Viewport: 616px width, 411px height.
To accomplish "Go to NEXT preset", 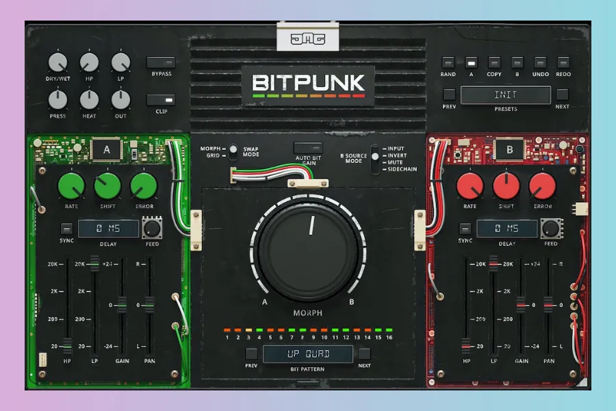I will [562, 95].
